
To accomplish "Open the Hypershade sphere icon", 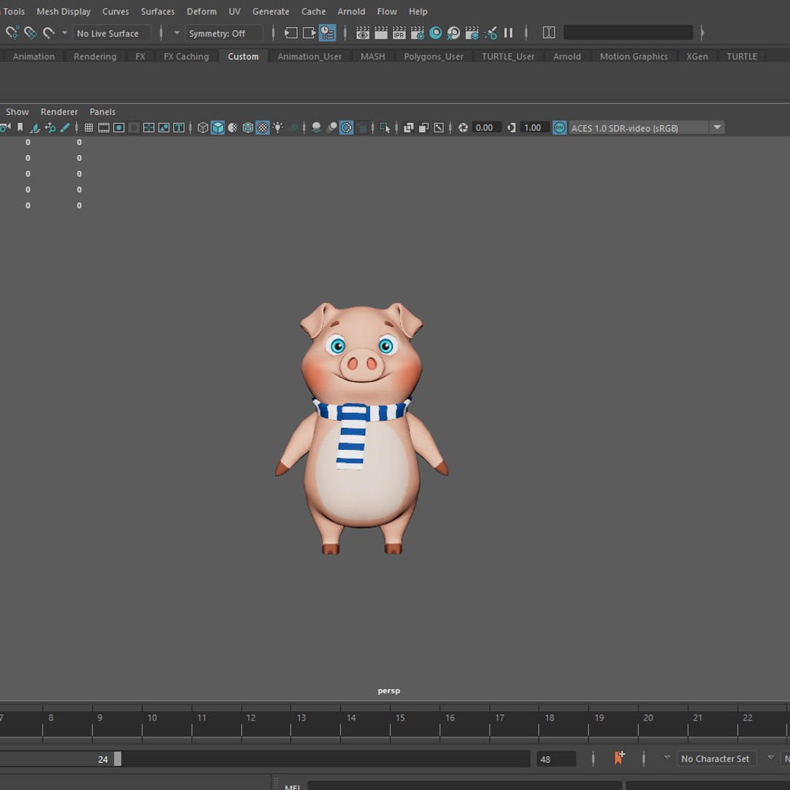I will 435,33.
